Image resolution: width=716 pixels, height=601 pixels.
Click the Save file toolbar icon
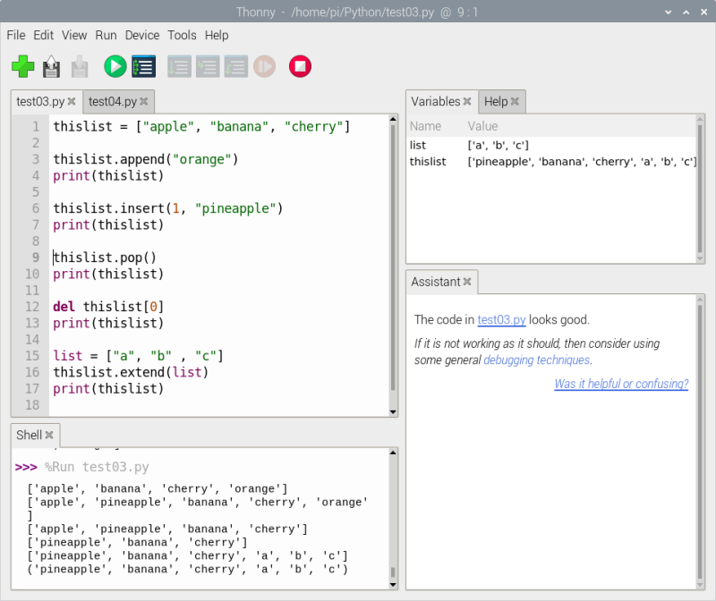[81, 66]
